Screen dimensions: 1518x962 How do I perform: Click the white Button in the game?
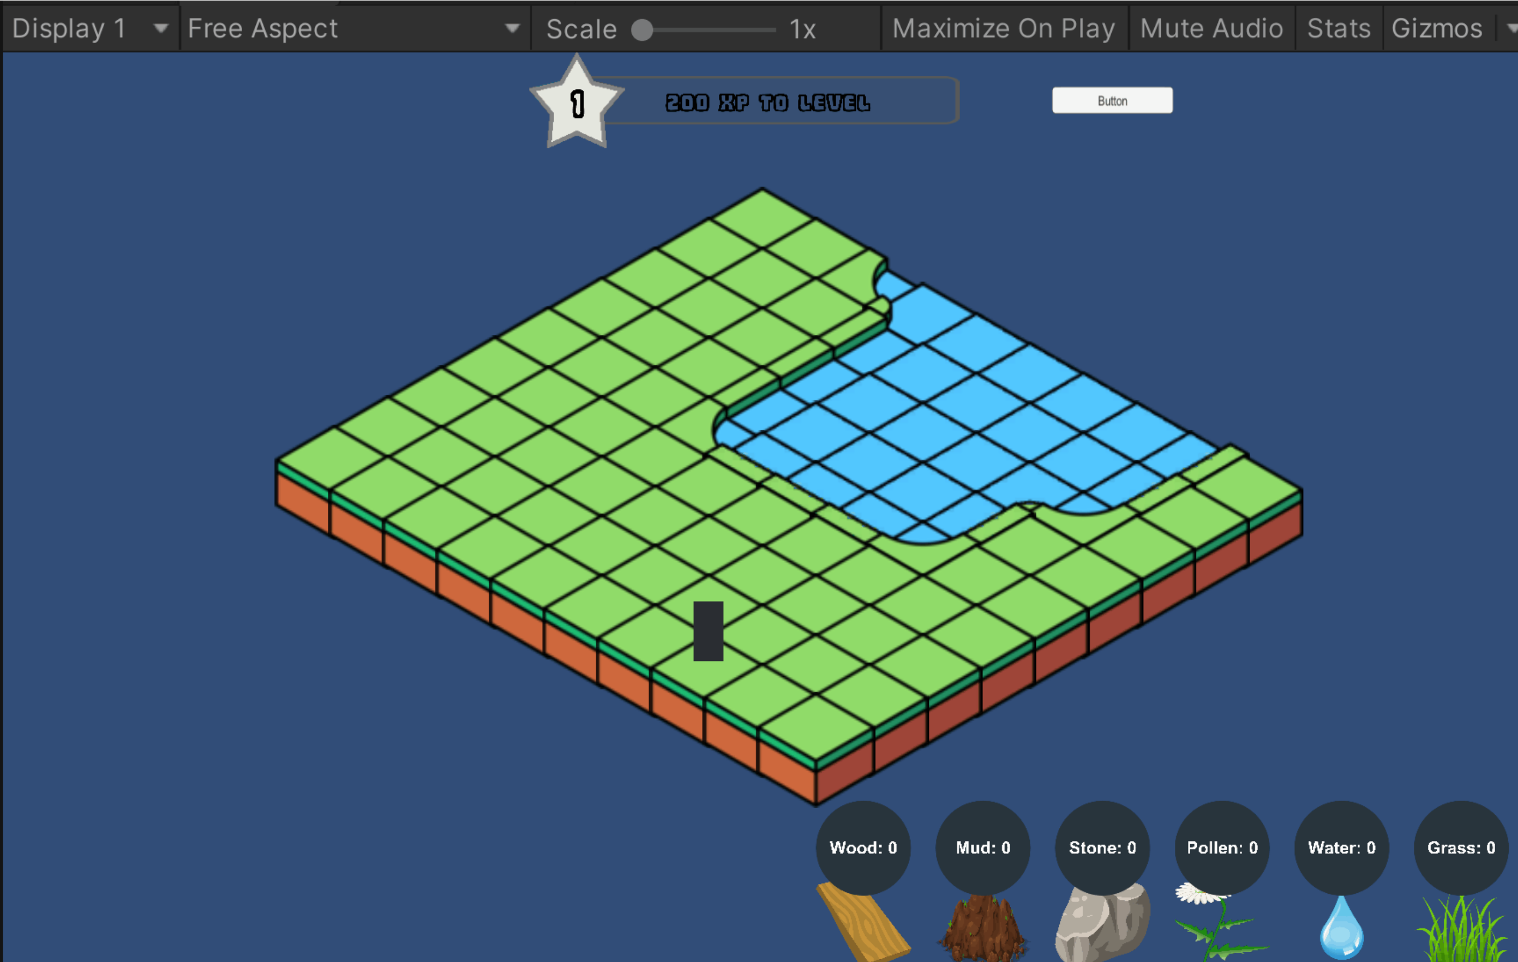[1112, 101]
